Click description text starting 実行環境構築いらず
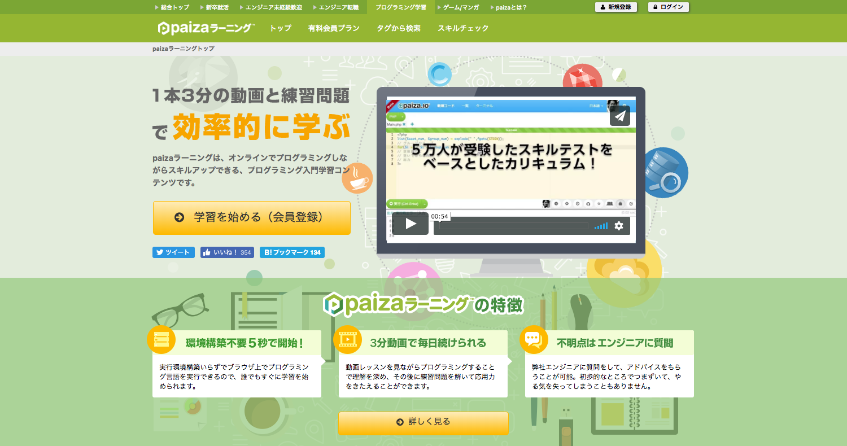Screen dimensions: 847x446 [234, 377]
